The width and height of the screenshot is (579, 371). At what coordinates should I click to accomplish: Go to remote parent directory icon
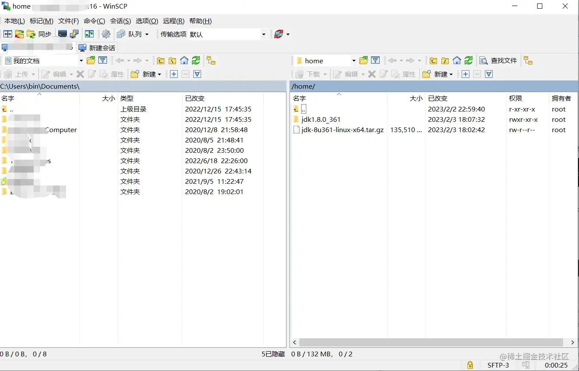pos(433,61)
